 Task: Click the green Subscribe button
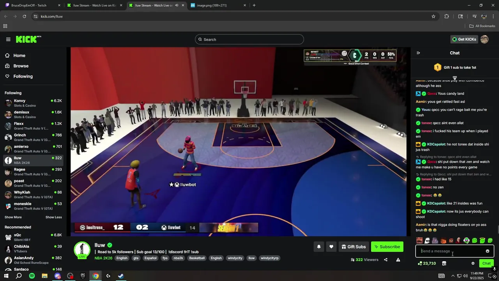click(387, 247)
